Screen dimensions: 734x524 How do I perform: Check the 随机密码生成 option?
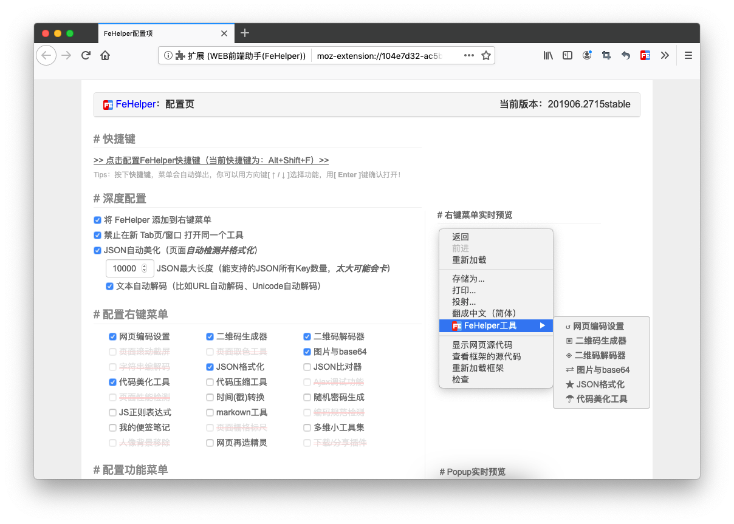point(307,397)
